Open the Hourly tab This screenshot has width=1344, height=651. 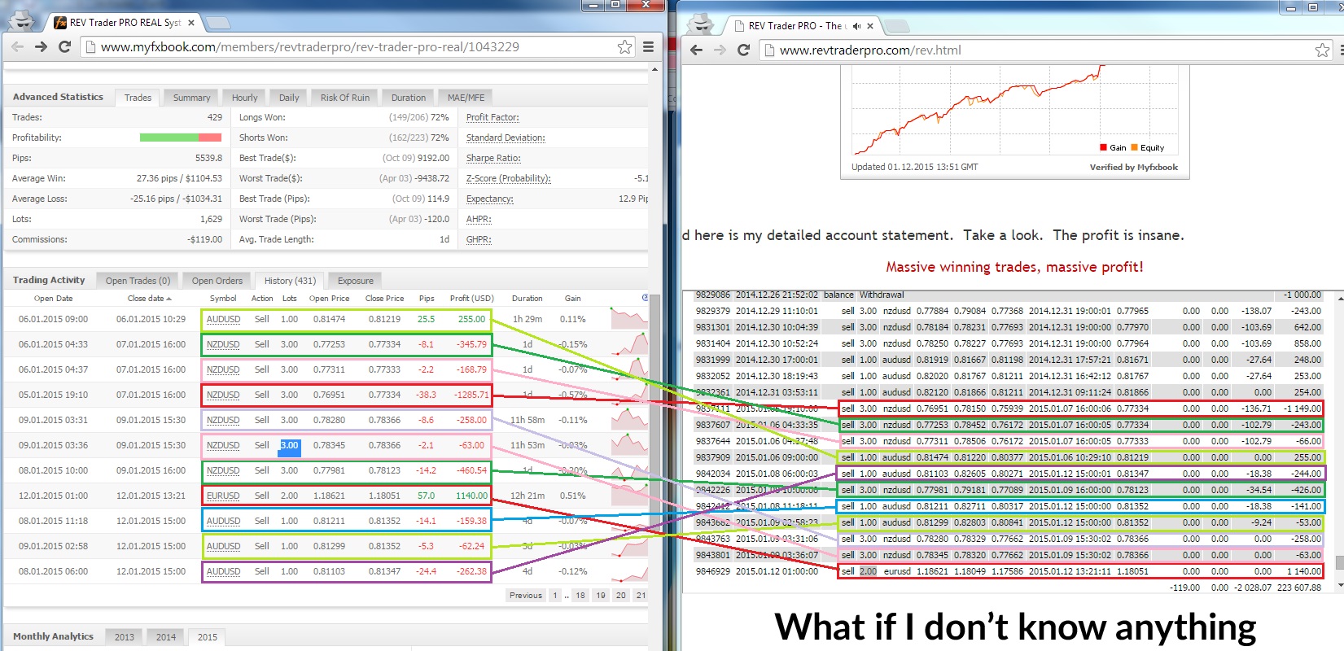244,97
